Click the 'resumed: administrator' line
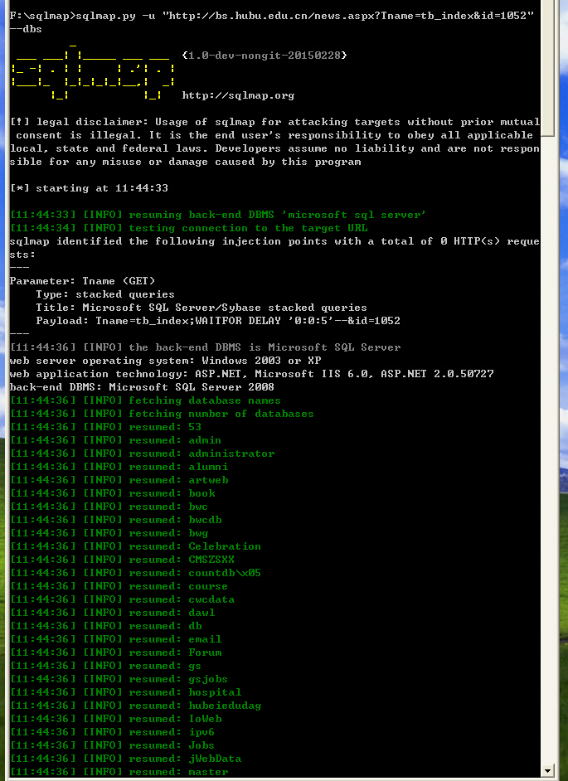This screenshot has width=568, height=781. 142,454
